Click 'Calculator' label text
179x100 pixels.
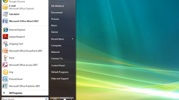[x=14, y=14]
